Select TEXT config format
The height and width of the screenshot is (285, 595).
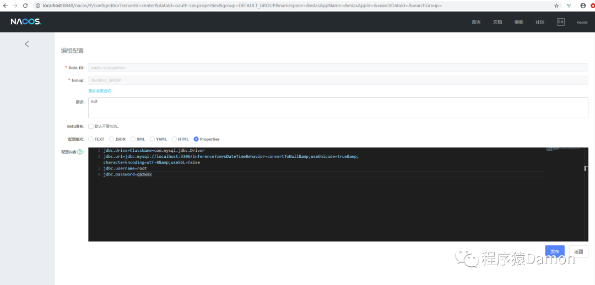91,139
